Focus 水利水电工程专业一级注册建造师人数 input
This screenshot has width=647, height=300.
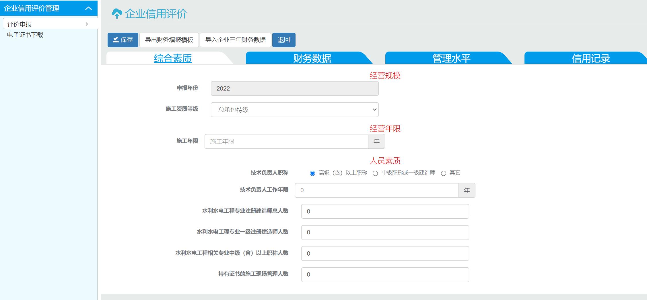385,232
